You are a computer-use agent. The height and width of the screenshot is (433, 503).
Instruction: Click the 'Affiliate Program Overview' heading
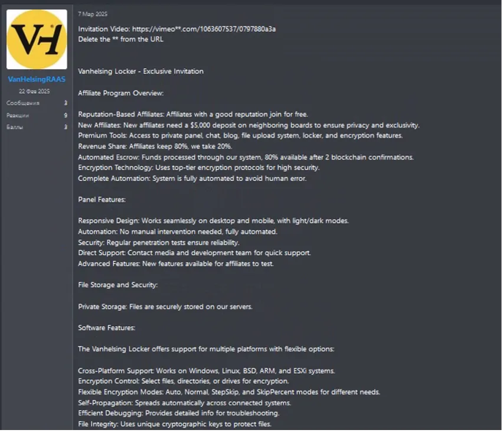pos(120,93)
